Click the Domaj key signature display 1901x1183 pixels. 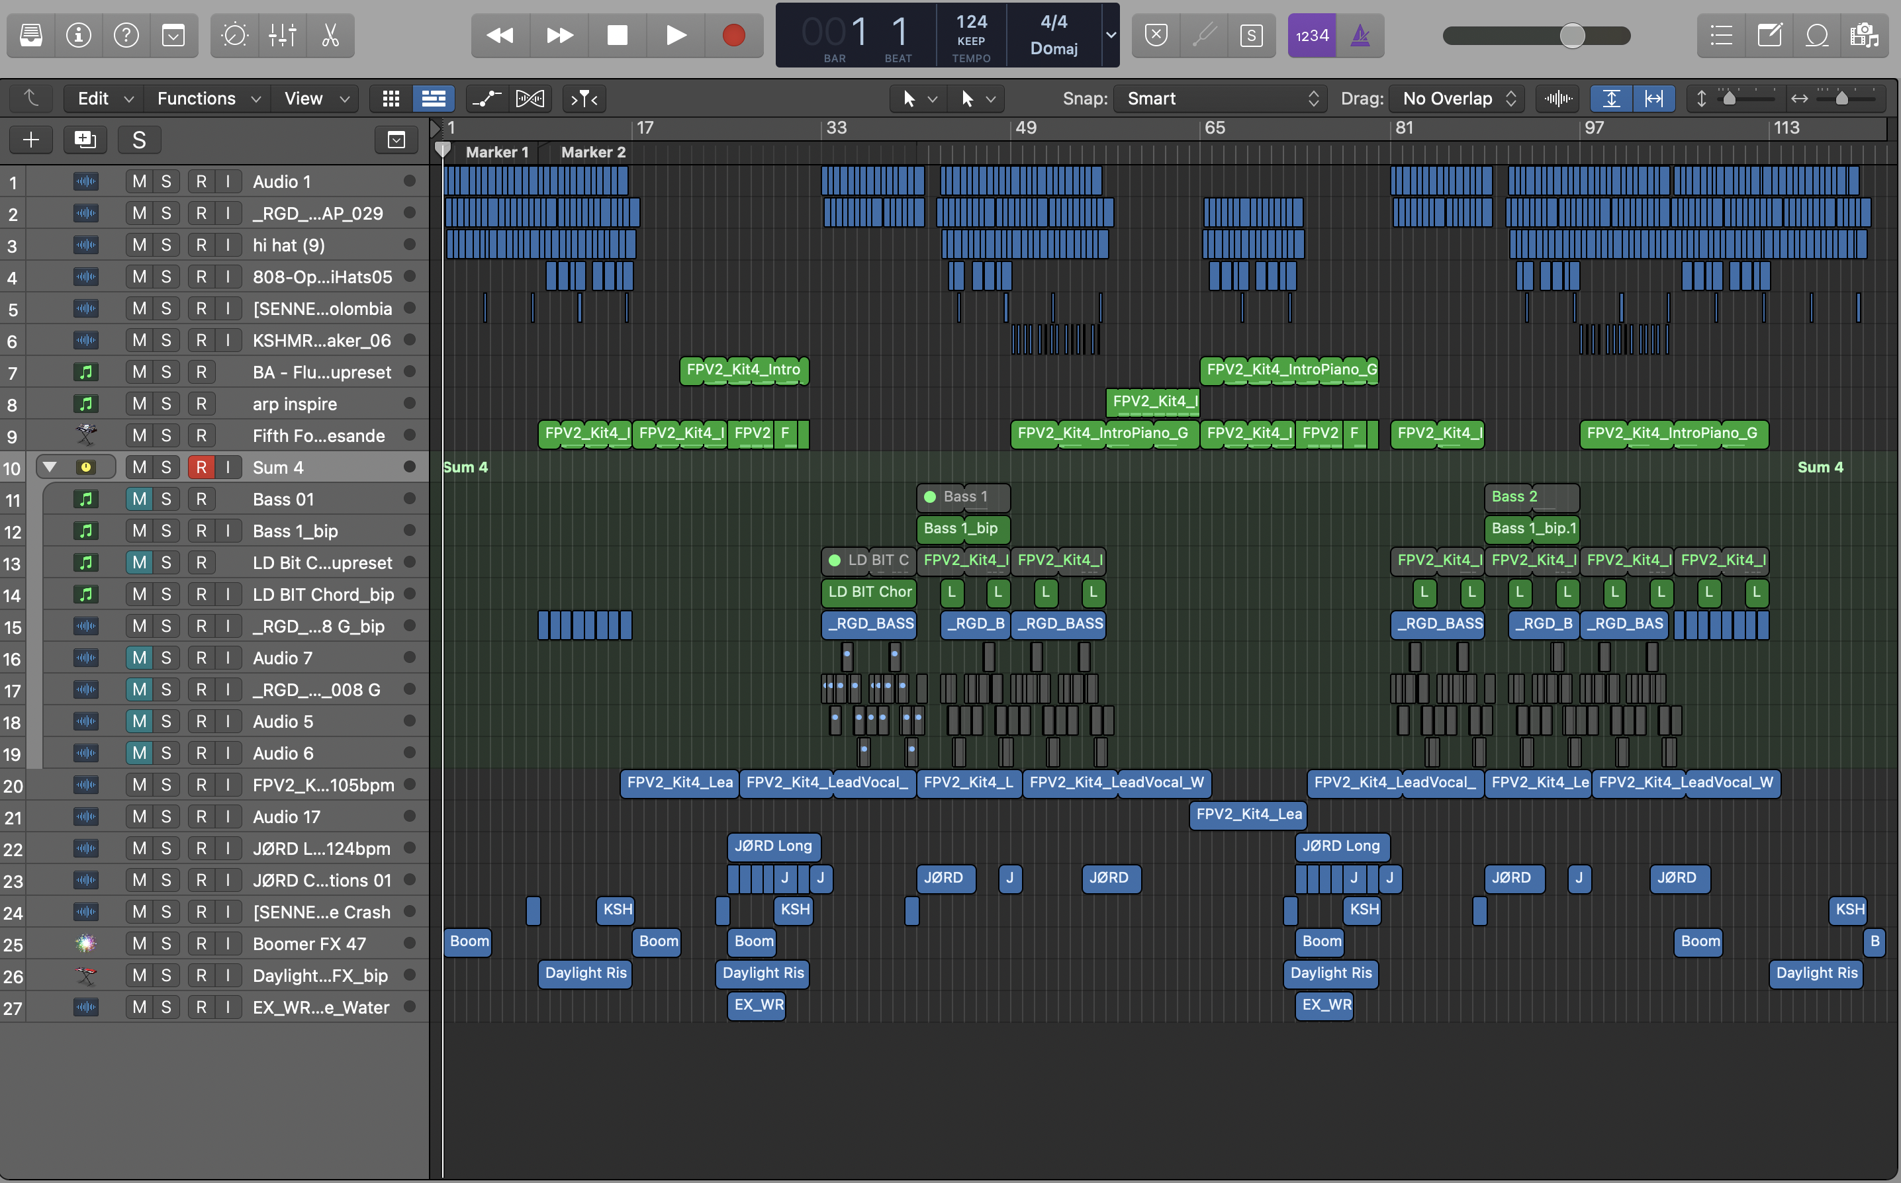click(x=1053, y=48)
